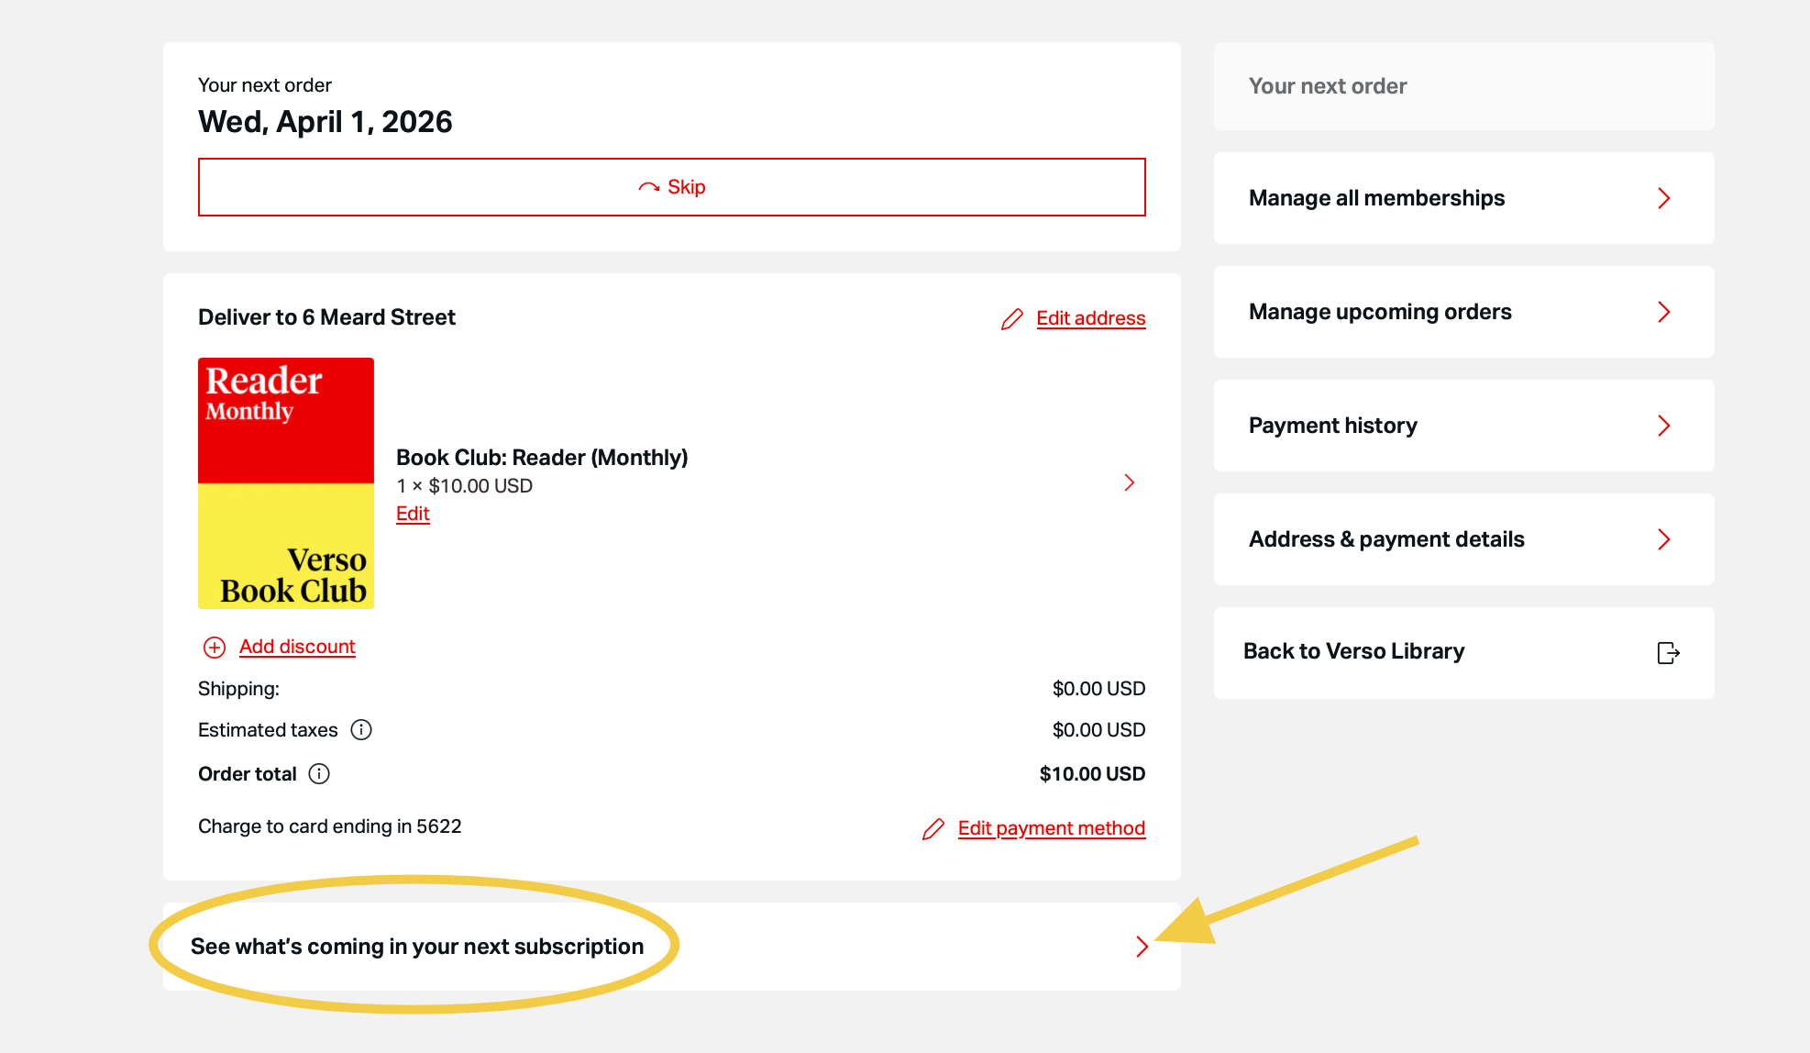Click Edit under Book Club Reader
The height and width of the screenshot is (1053, 1810).
click(x=413, y=514)
